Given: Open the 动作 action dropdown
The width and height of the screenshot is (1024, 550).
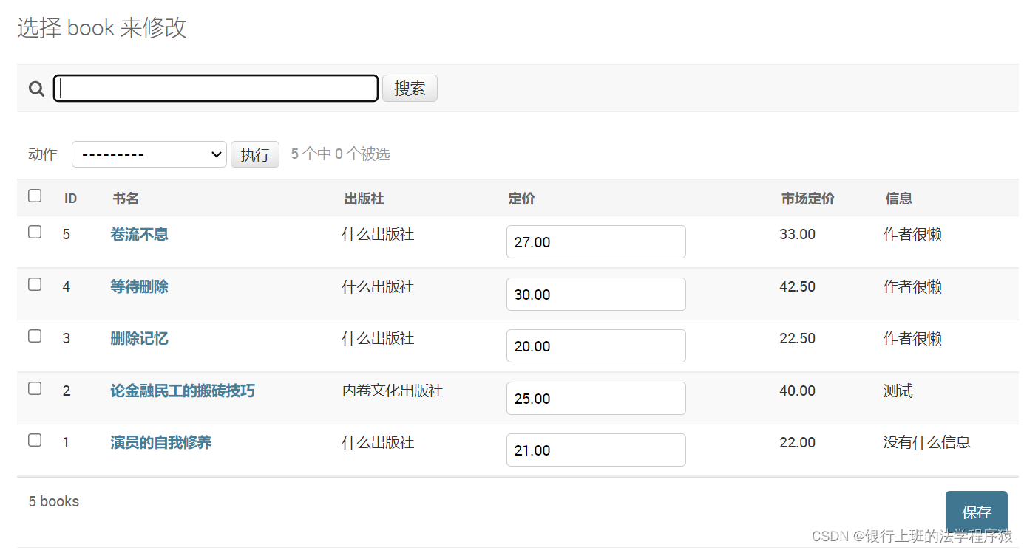Looking at the screenshot, I should [x=149, y=154].
